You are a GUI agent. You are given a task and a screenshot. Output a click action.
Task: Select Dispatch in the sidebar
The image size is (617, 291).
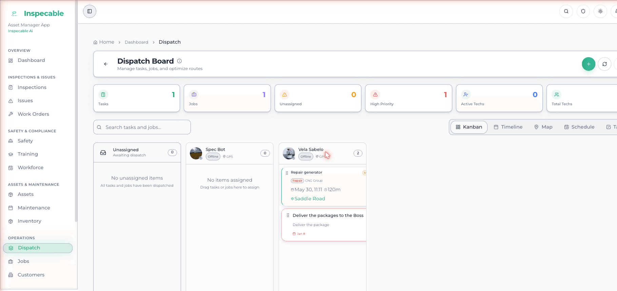pyautogui.click(x=38, y=248)
